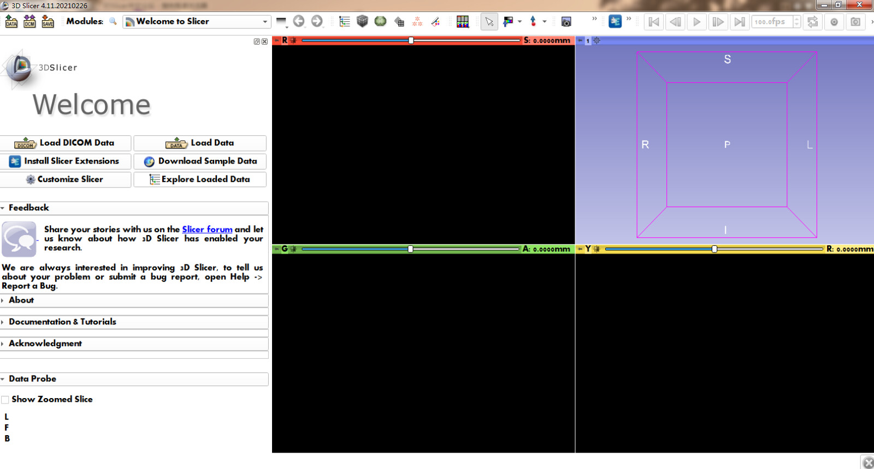
Task: Click the Explore Loaded Data button
Action: pyautogui.click(x=200, y=179)
